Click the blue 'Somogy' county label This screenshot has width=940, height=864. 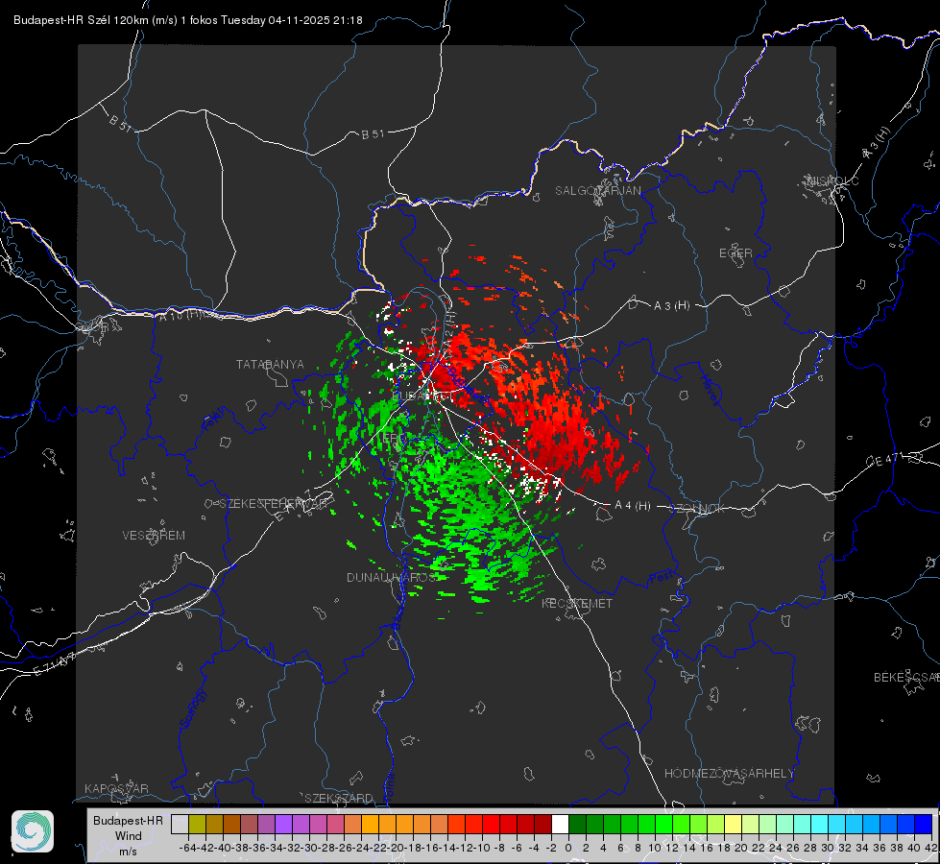coord(192,708)
